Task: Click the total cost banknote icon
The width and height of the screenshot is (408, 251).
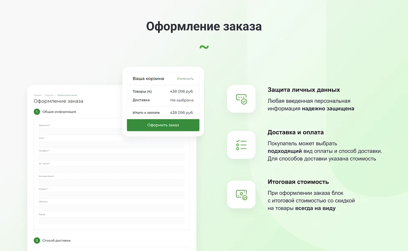Action: pos(241,195)
